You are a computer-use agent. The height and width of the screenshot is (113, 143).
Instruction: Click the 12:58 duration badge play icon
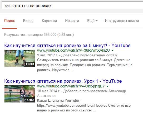pos(26,100)
